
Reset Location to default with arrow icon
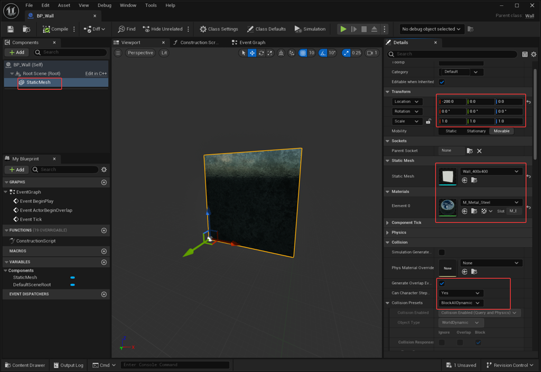click(529, 101)
